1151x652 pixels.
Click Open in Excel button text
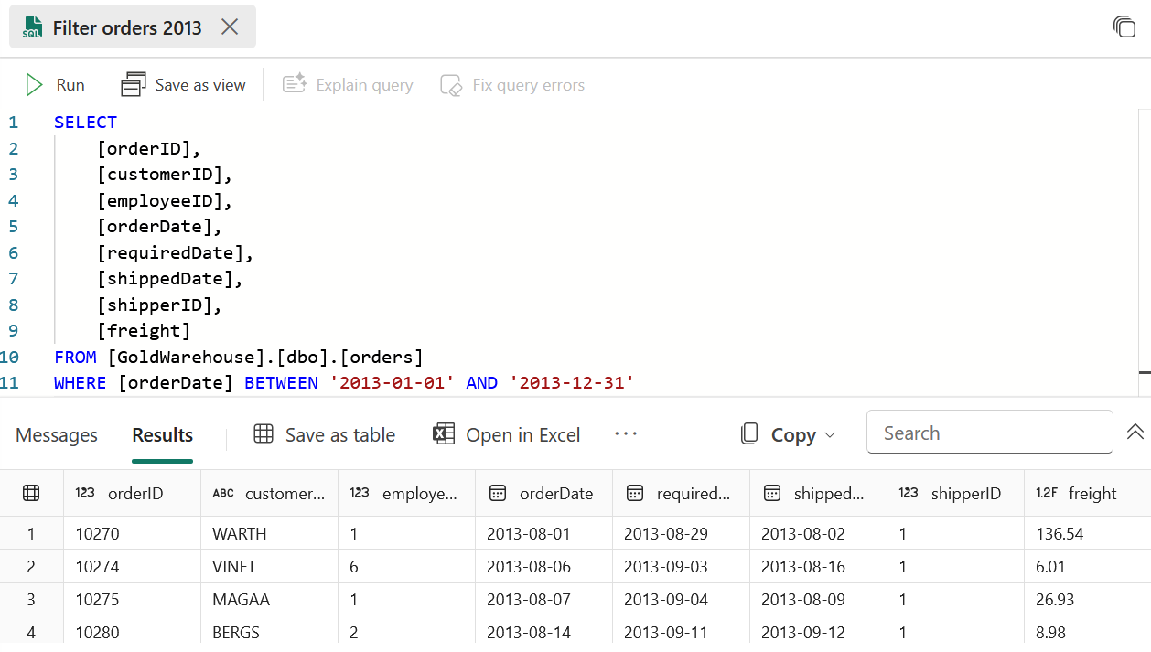(x=523, y=435)
